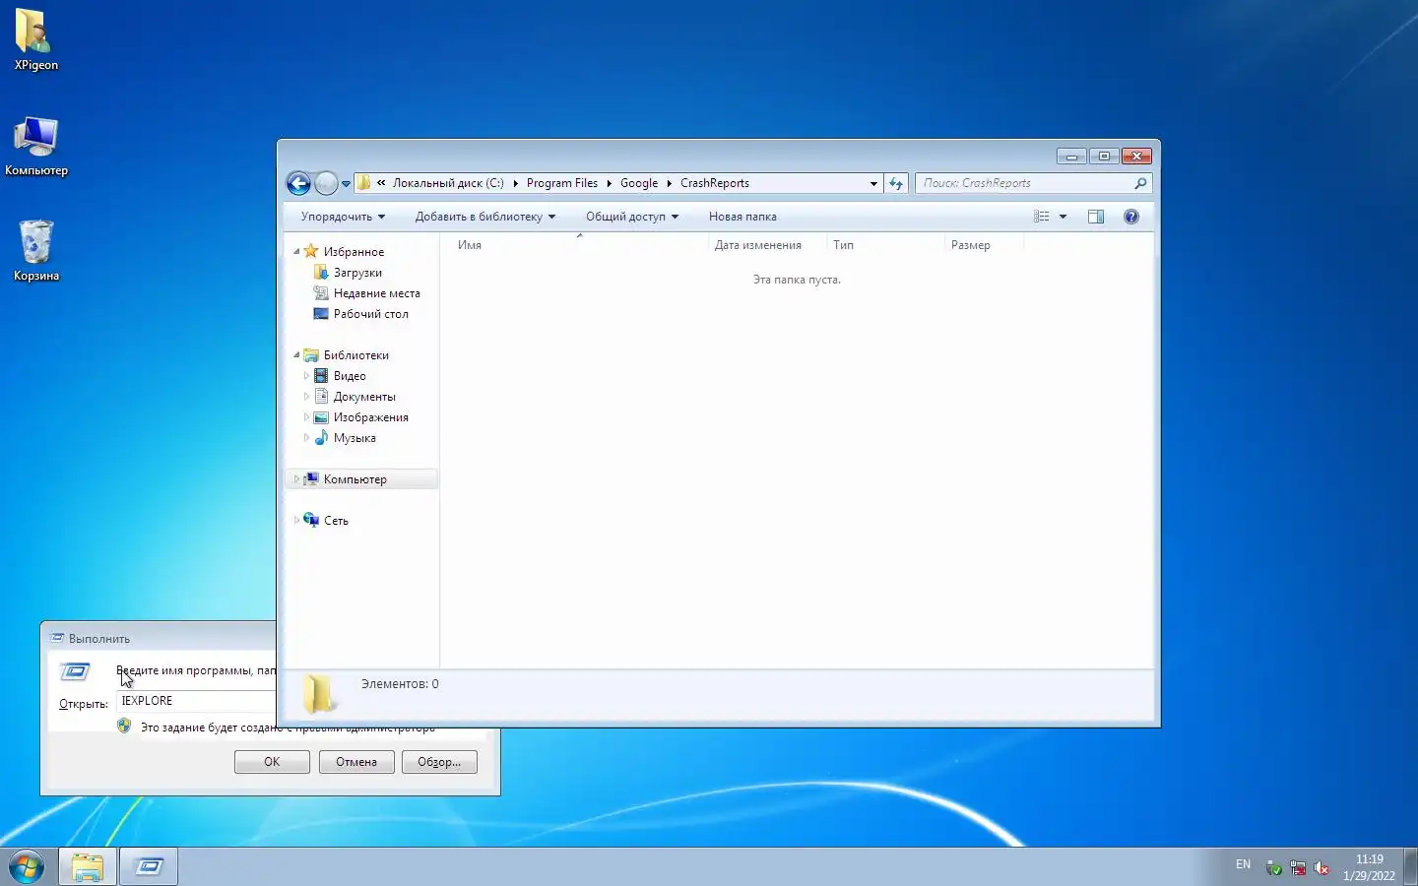Screen dimensions: 1418x886
Task: Collapse the Избранное group
Action: 296,252
